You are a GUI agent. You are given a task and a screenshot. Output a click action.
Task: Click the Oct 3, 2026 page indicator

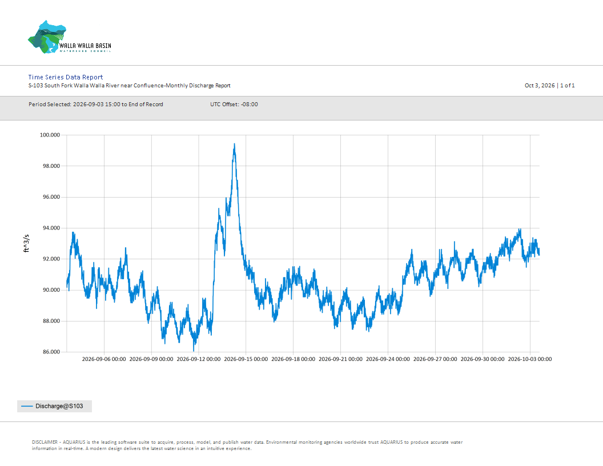pos(549,85)
